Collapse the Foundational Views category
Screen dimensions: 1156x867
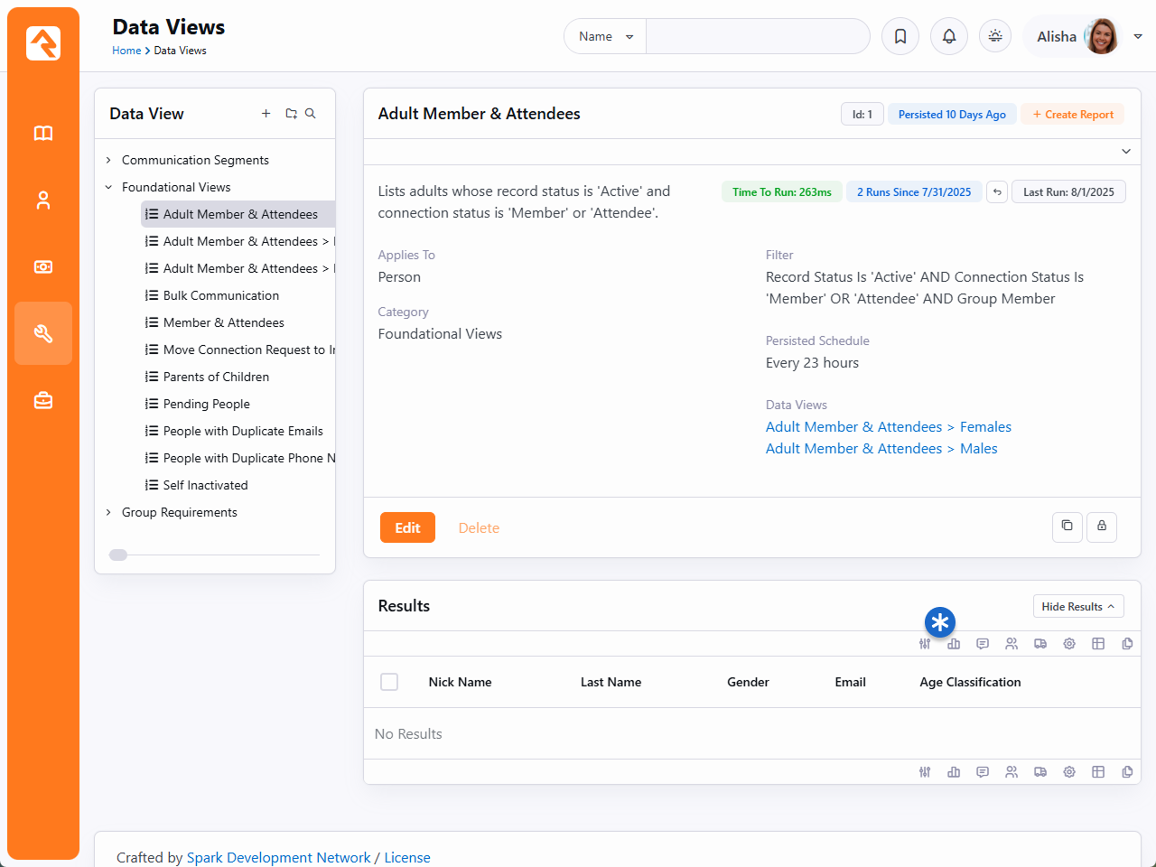click(108, 187)
